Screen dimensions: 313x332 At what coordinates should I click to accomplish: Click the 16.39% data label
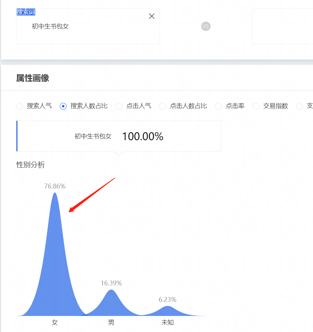111,283
